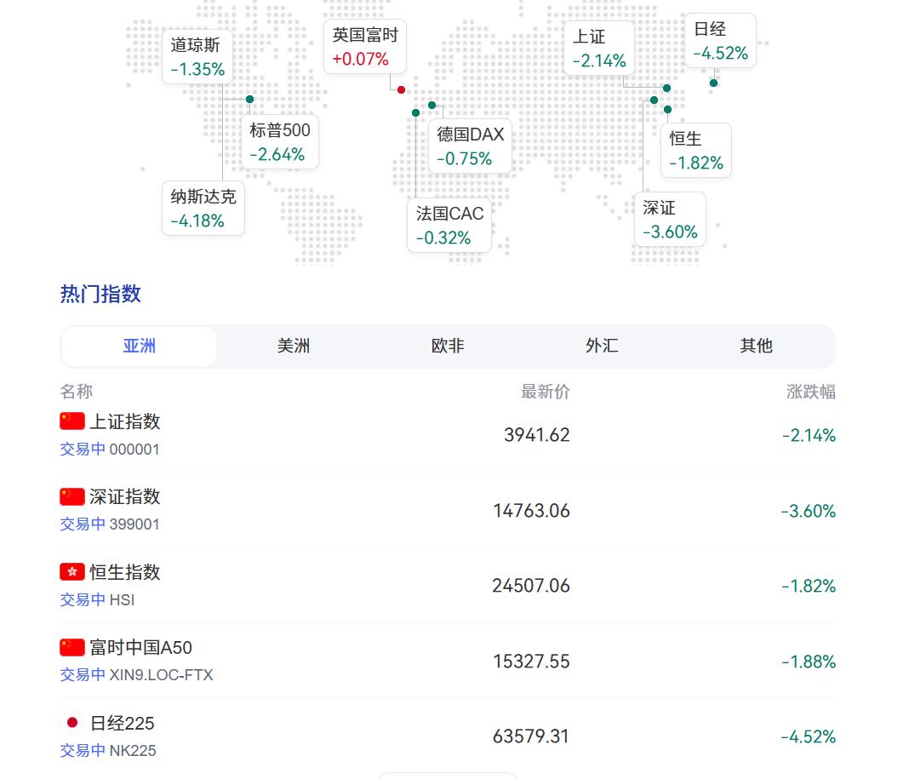Open the 恒生指数 row name

pos(124,572)
